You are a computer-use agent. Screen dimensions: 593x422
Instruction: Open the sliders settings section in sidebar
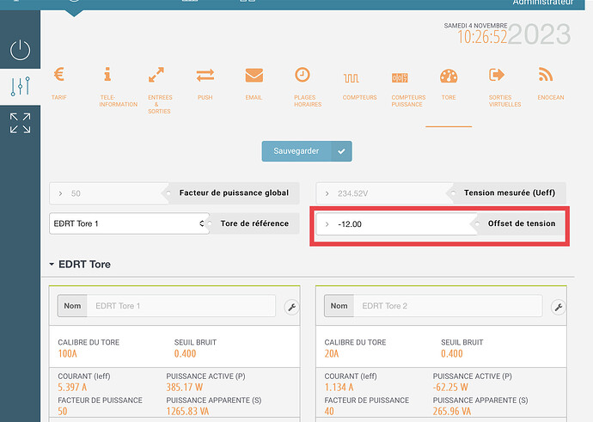pyautogui.click(x=20, y=87)
